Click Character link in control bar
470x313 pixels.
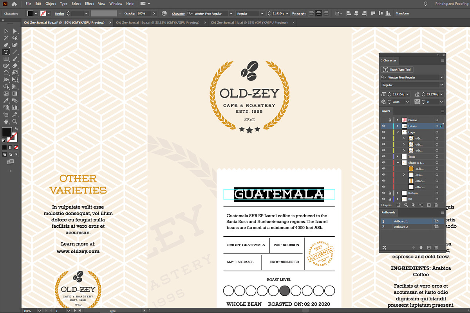(179, 13)
